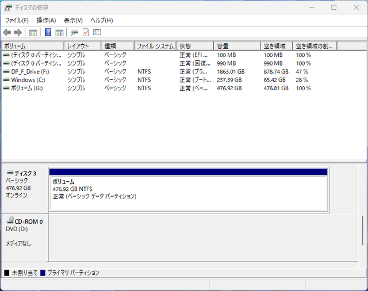Click the navy プライマリ パーティション legend swatch

click(x=43, y=273)
